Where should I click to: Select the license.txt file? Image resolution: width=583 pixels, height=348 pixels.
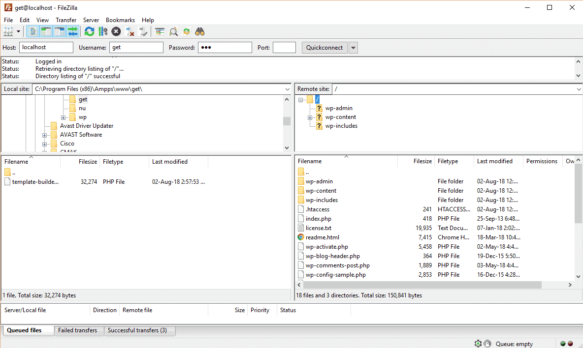coord(318,228)
